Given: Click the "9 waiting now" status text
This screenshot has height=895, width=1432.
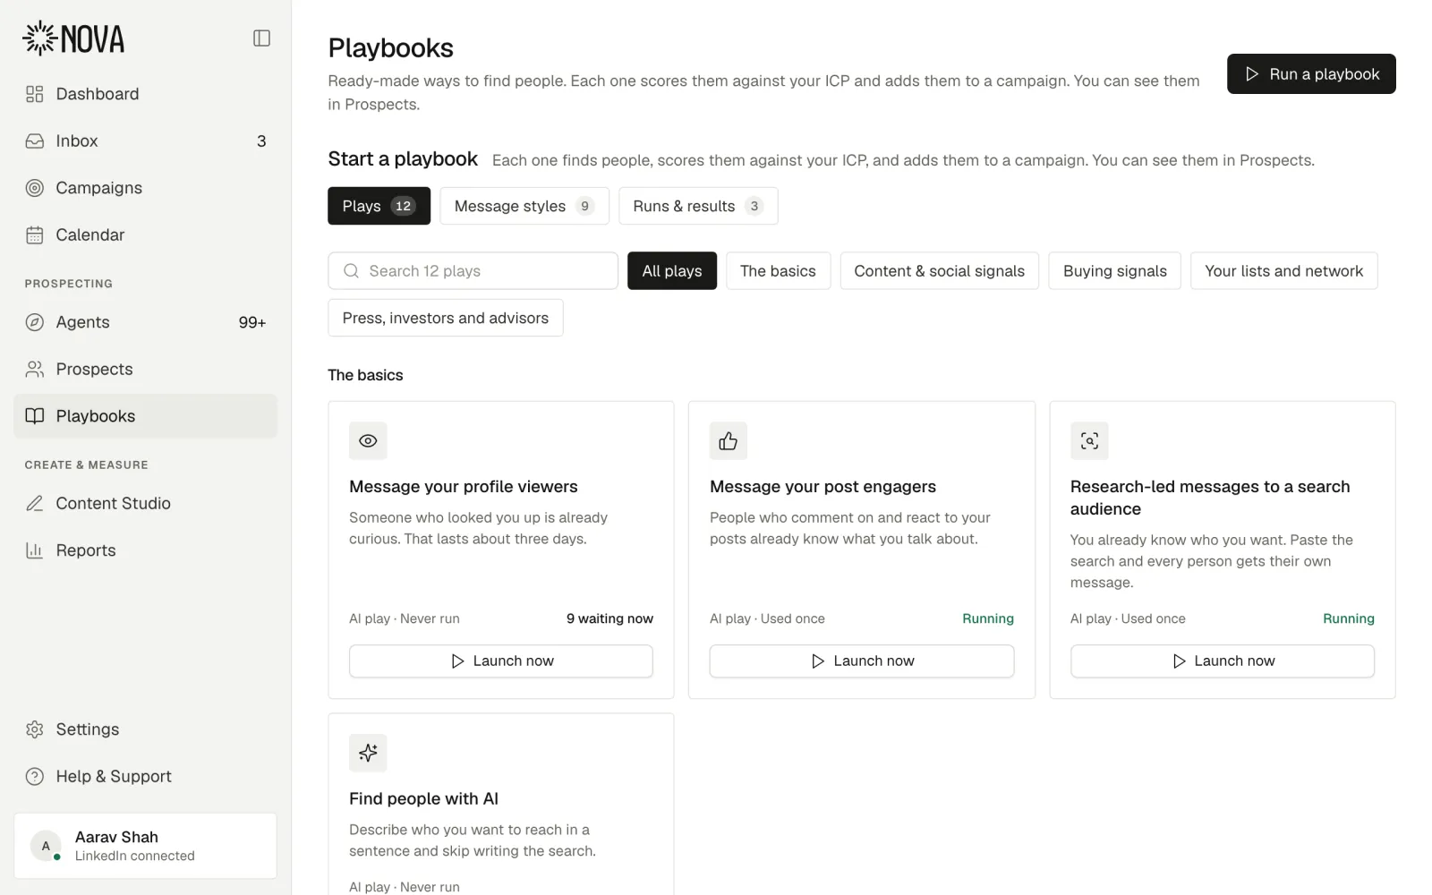Looking at the screenshot, I should click(x=609, y=618).
